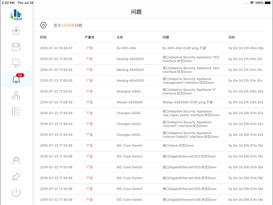Select 'Wuhan-ASA5540 ICMP ping 不通' problem
273x205 pixels.
coord(187,102)
